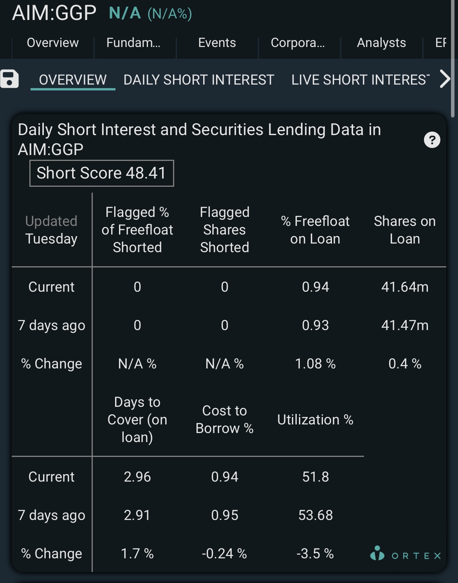Go to the Corporate tab

click(298, 43)
